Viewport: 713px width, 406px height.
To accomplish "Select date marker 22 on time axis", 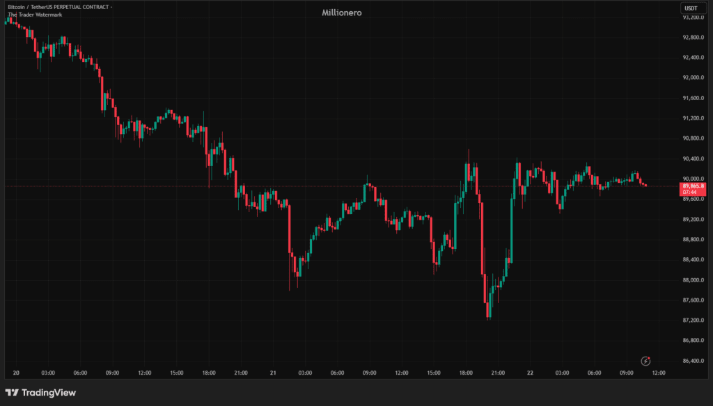I will 530,373.
